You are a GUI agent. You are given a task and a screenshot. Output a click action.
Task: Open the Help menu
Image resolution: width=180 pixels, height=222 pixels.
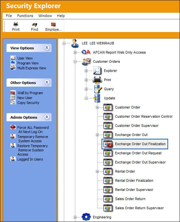[61, 16]
